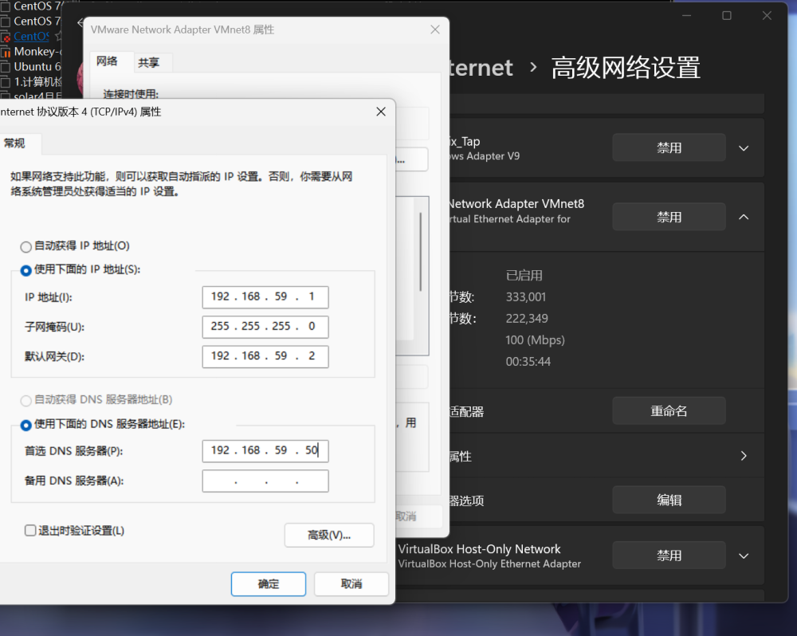Switch to the 共享 tab
Viewport: 797px width, 636px height.
pos(148,62)
